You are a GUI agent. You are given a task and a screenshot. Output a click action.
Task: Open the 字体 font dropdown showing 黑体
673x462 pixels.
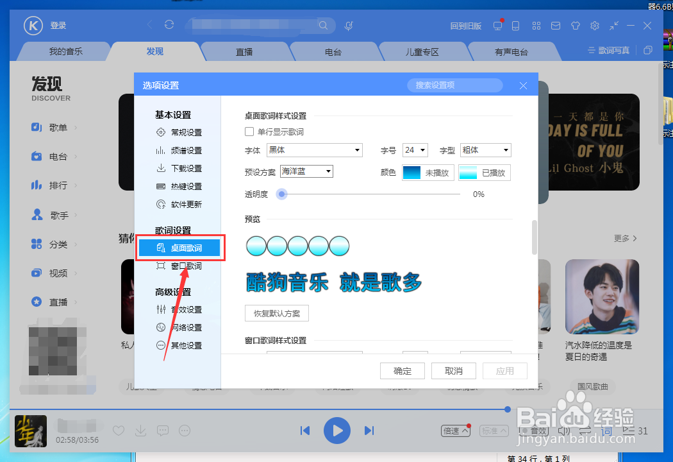point(314,150)
